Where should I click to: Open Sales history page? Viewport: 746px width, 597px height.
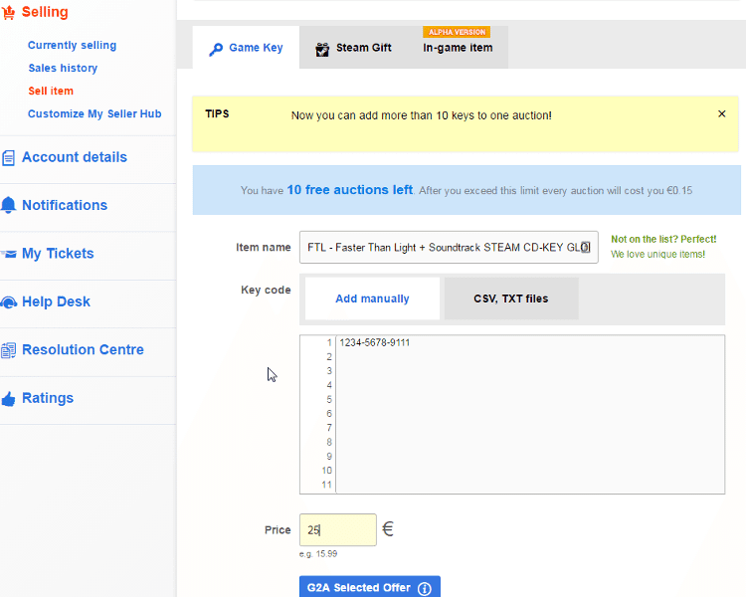point(63,68)
